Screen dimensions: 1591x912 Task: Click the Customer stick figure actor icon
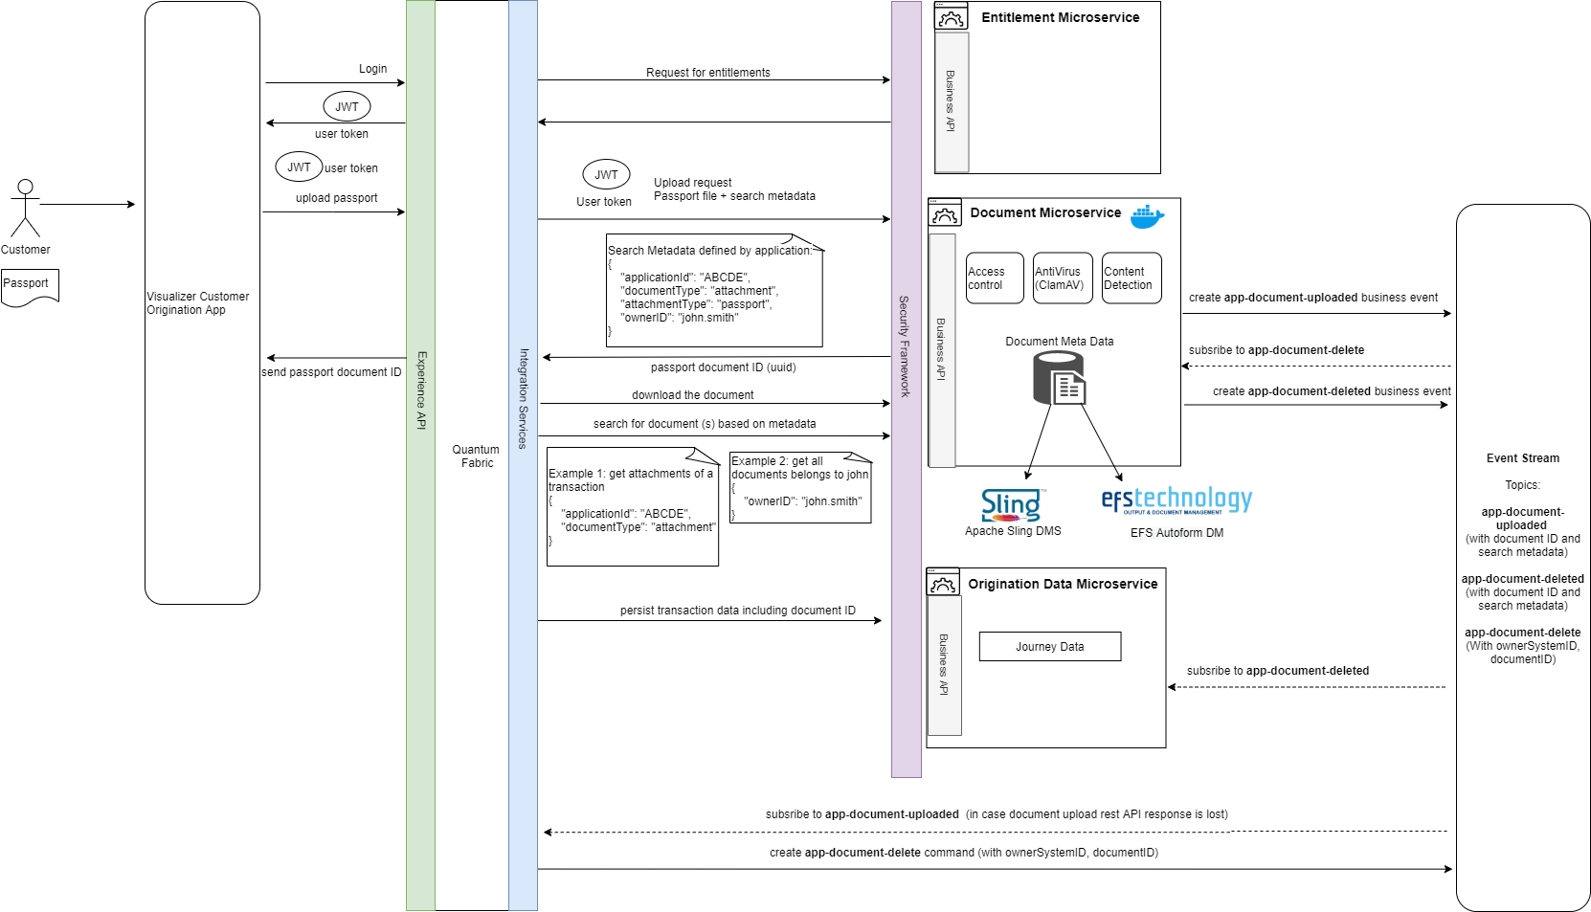tap(25, 208)
